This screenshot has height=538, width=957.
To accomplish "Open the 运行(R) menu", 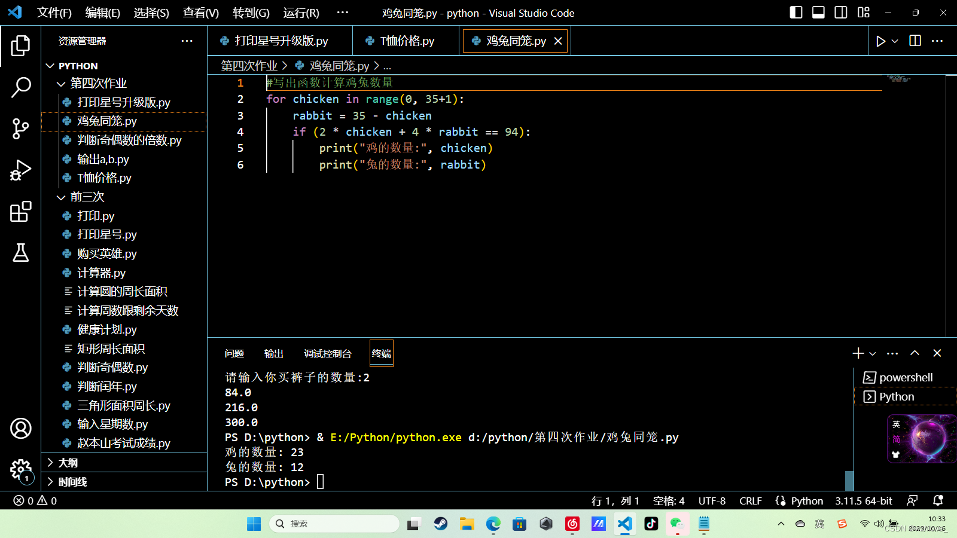I will click(x=301, y=13).
